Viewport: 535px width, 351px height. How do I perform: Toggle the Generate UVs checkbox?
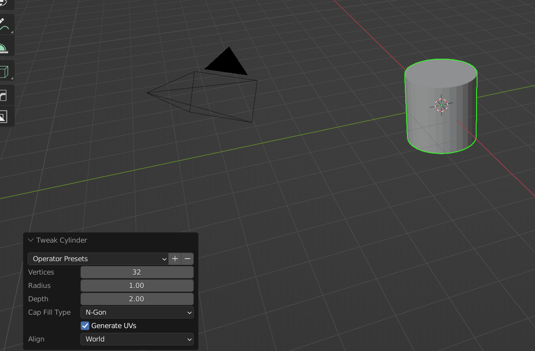click(x=85, y=326)
